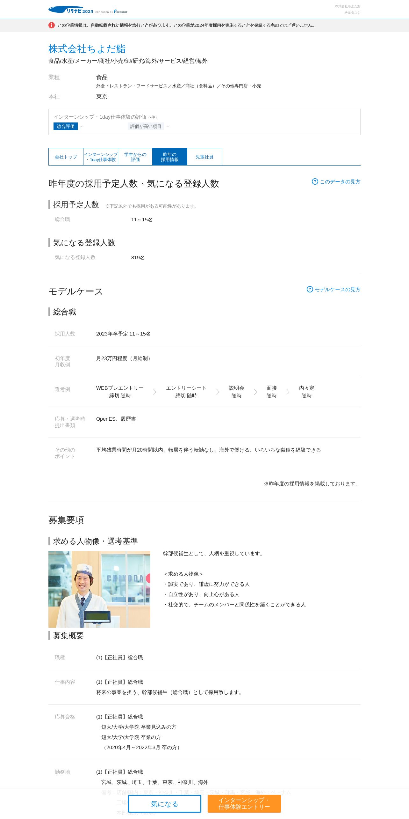This screenshot has width=409, height=819.
Task: Click the 11～15名 planned hires value
Action: pos(142,219)
